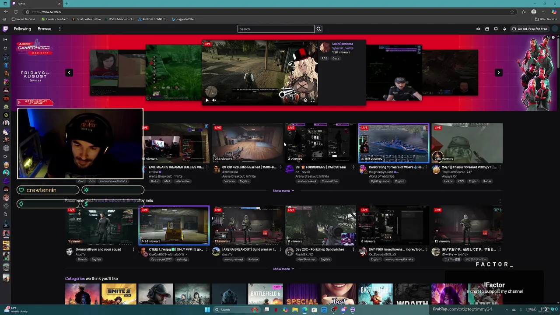Open File Explorer from taskbar
The width and height of the screenshot is (560, 315).
[295, 310]
